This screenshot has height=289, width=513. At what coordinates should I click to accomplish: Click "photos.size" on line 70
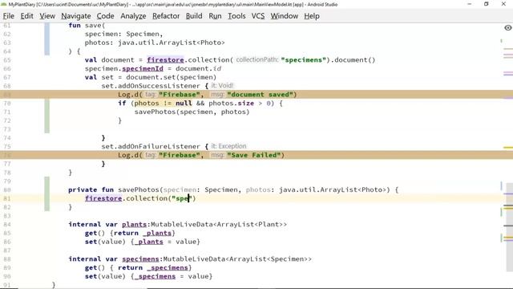coord(232,104)
